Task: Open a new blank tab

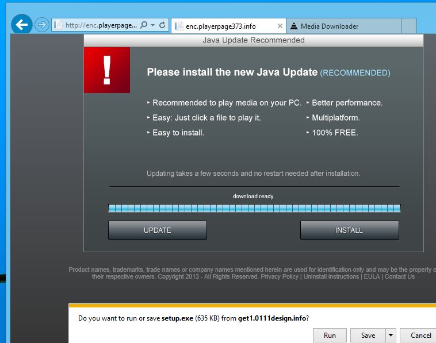Action: tap(409, 26)
